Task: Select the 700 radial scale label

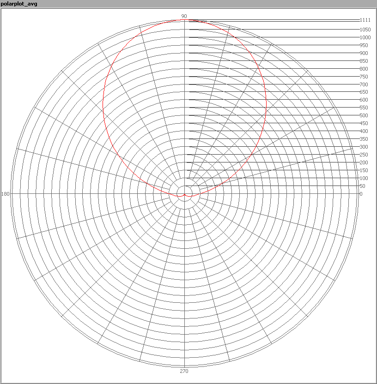Action: 364,84
